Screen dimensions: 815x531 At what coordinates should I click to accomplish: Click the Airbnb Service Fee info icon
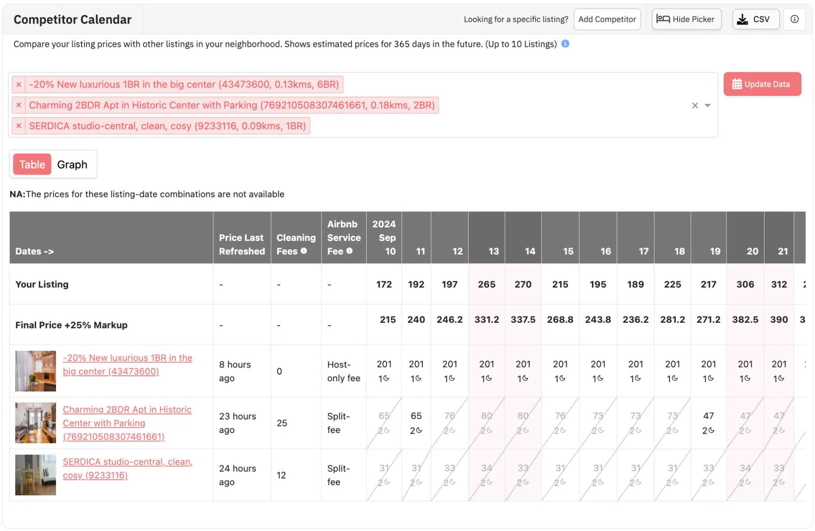349,251
